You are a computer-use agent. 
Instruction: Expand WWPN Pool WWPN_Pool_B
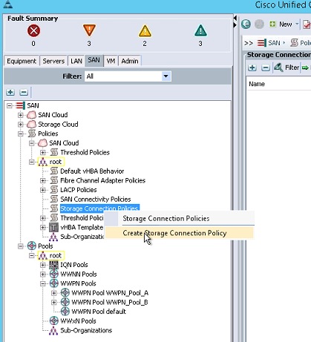coord(54,302)
